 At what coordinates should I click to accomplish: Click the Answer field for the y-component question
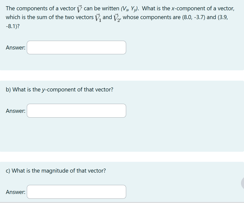76,111
